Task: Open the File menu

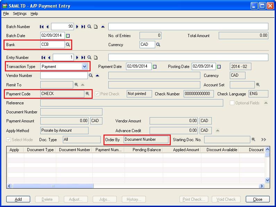Action: (x=6, y=14)
